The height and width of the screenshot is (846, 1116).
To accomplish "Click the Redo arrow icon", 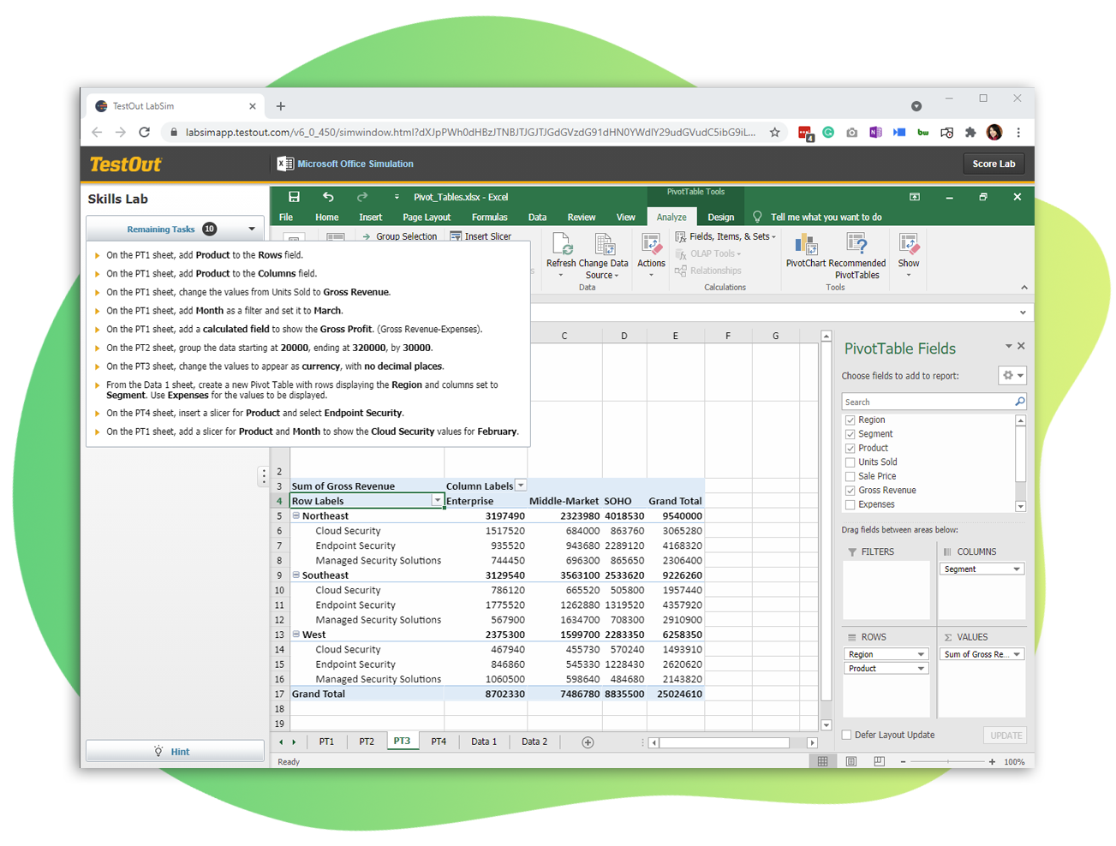I will point(361,197).
